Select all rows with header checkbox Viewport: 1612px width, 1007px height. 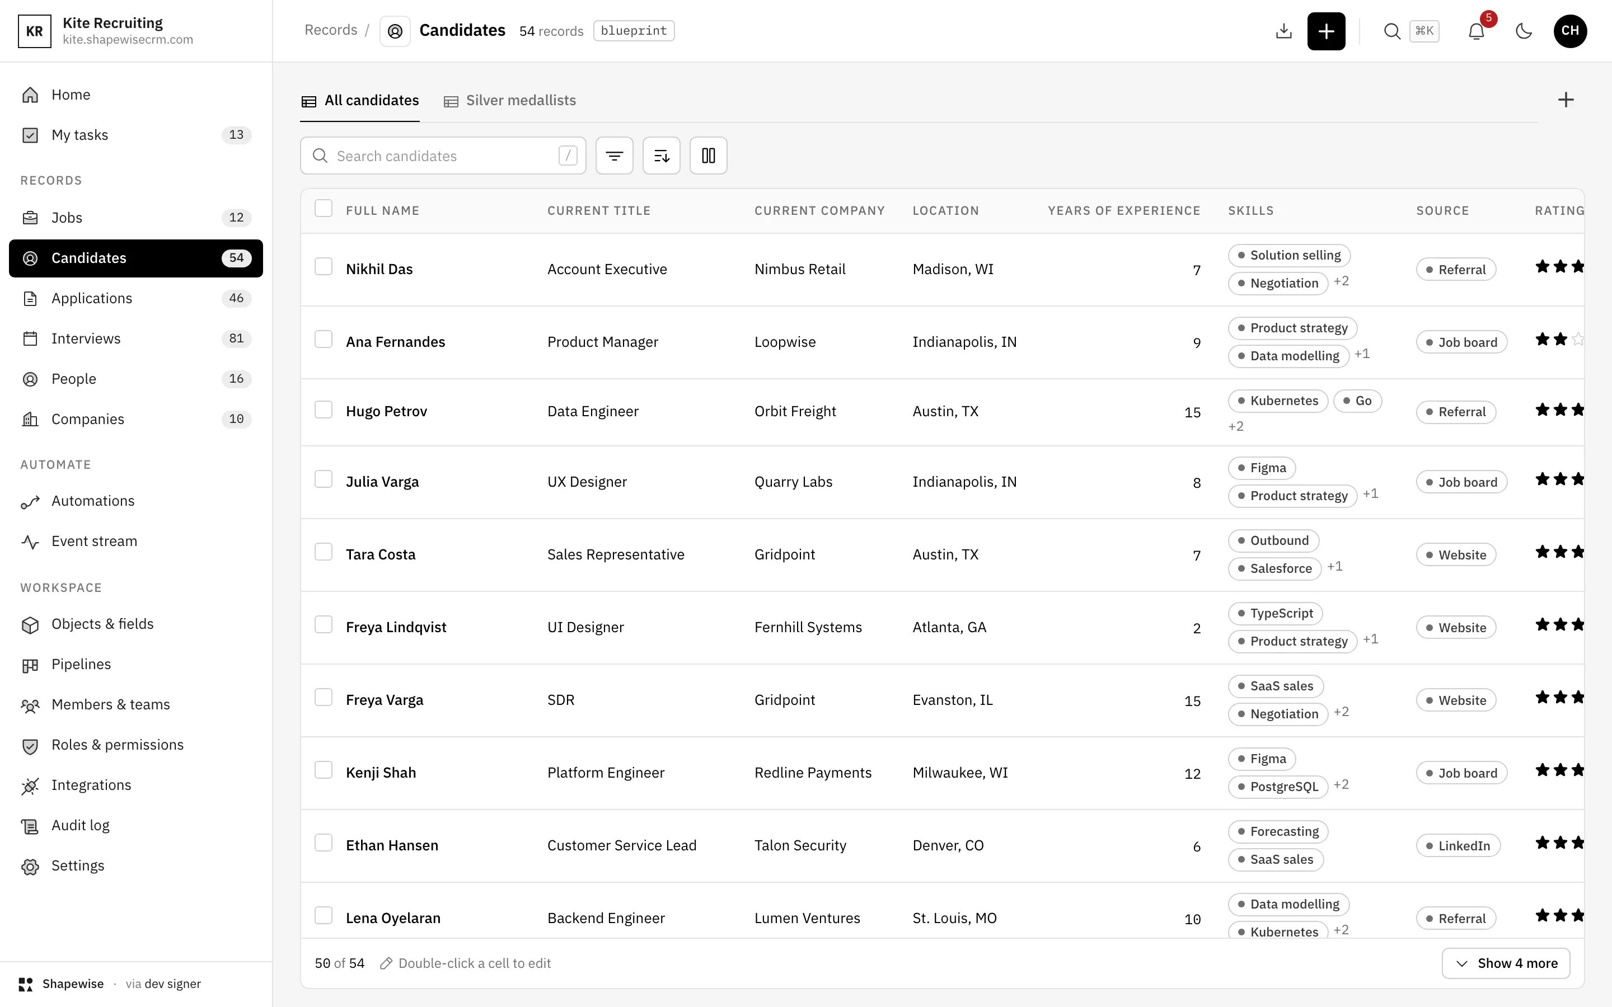[x=324, y=209]
